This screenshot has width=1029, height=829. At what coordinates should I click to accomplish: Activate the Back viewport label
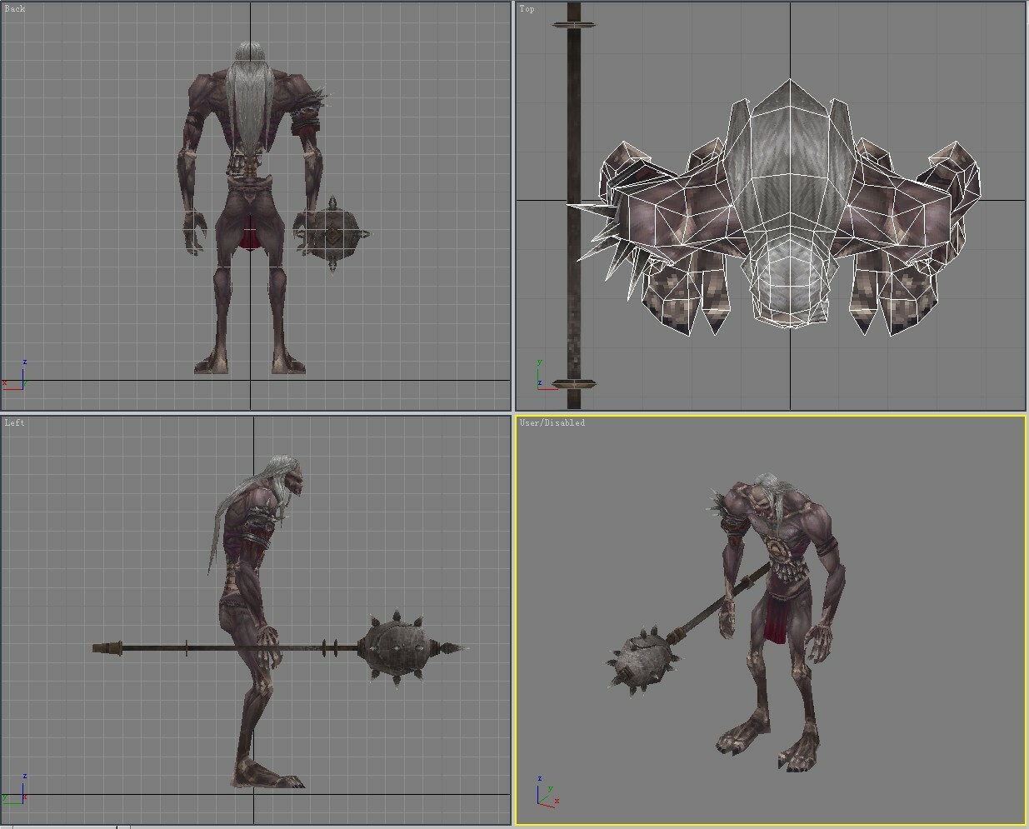click(15, 9)
